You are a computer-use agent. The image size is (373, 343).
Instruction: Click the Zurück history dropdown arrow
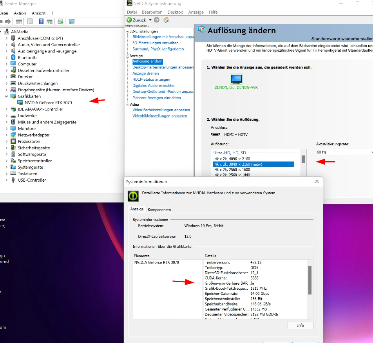[150, 20]
